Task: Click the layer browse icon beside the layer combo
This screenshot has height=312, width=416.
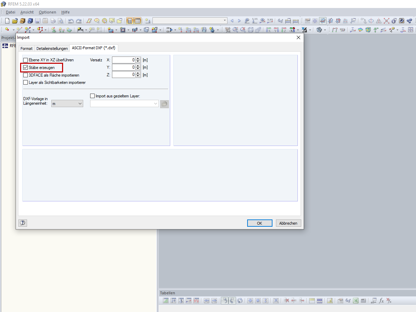Action: (x=164, y=104)
